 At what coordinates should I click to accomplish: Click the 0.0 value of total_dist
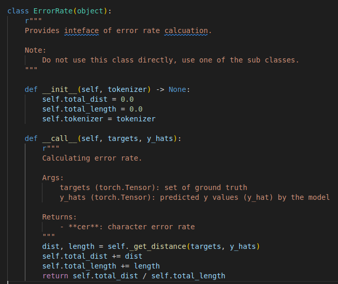(127, 99)
